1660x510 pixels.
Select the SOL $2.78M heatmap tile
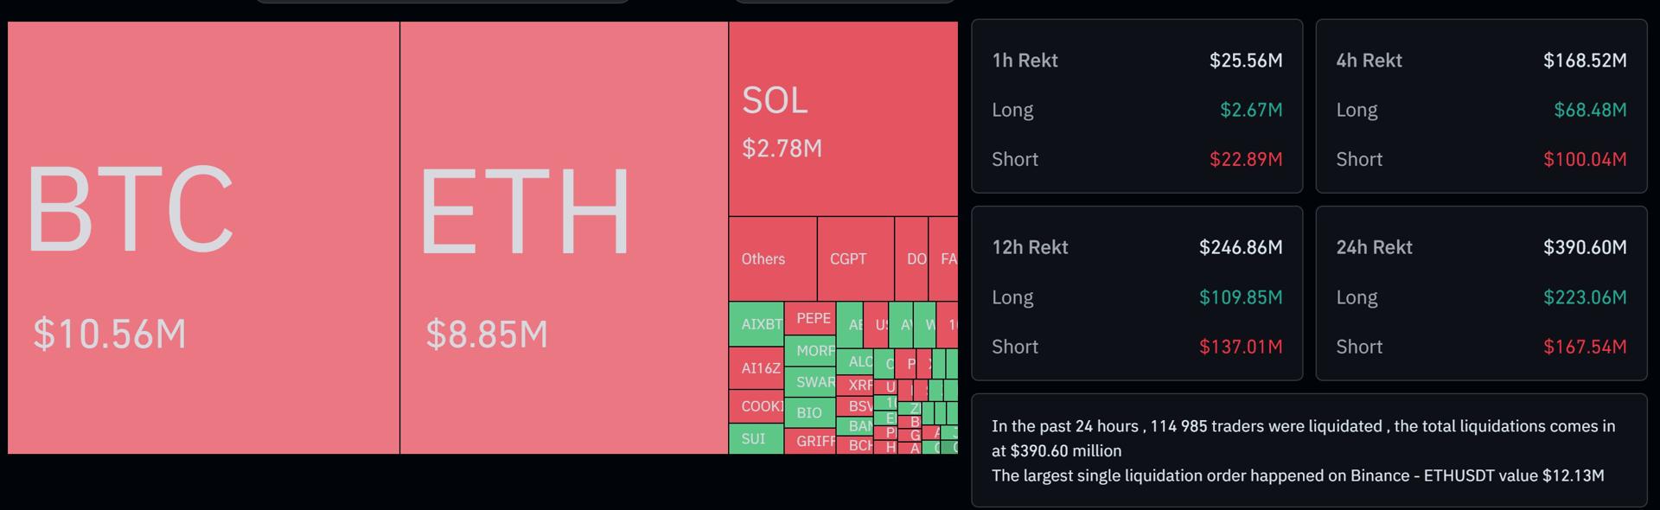click(x=843, y=119)
